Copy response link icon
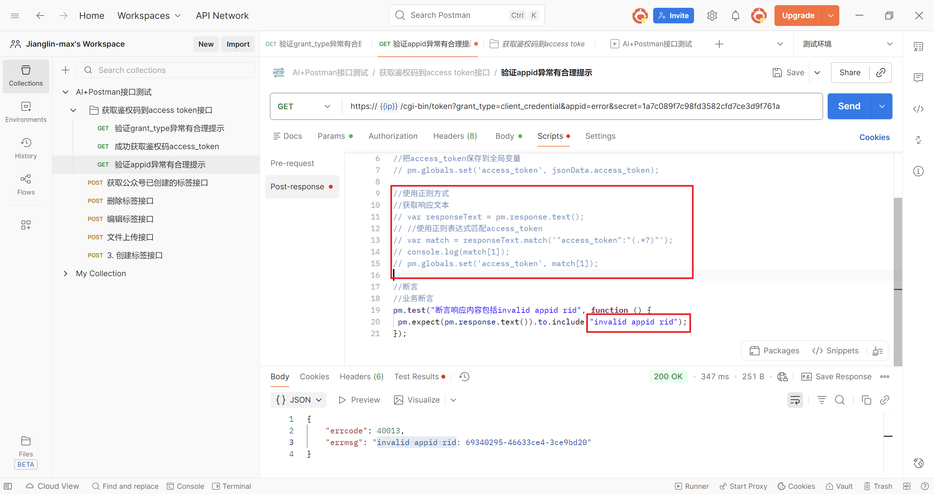The image size is (934, 494). tap(885, 400)
